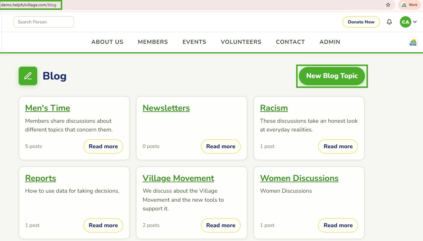Read more about Village Movement
The height and width of the screenshot is (241, 423).
tap(221, 225)
